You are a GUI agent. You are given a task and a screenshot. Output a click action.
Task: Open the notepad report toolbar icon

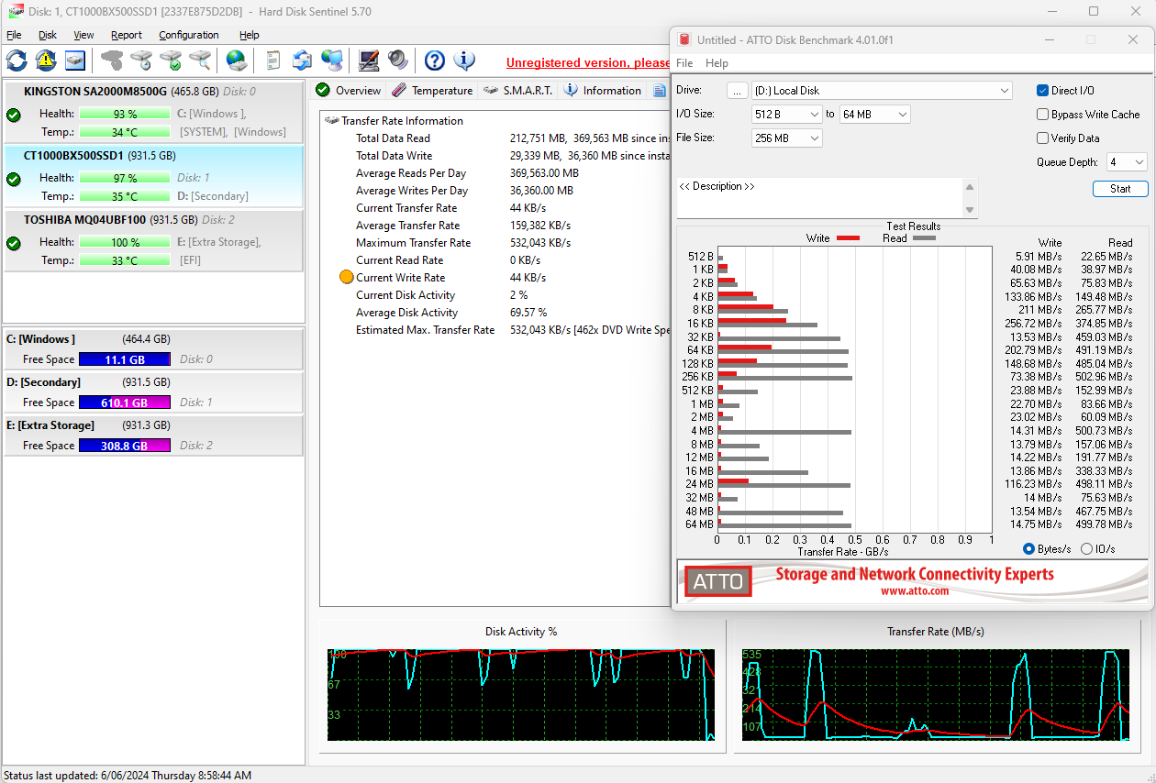click(273, 61)
